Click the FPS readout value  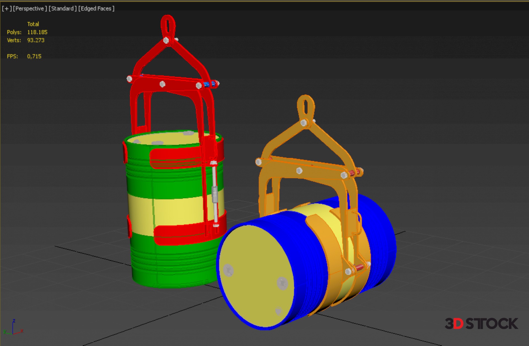[34, 56]
